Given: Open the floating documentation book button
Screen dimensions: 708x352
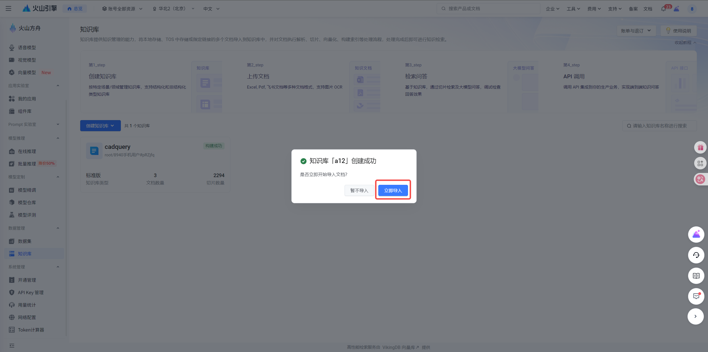Looking at the screenshot, I should [x=696, y=276].
